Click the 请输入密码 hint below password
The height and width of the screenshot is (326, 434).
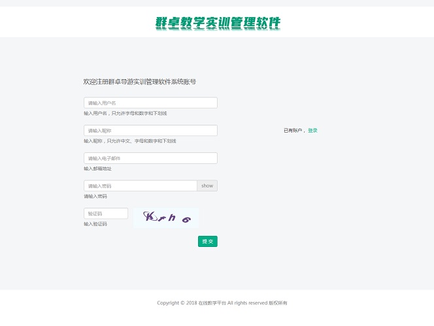pos(95,196)
